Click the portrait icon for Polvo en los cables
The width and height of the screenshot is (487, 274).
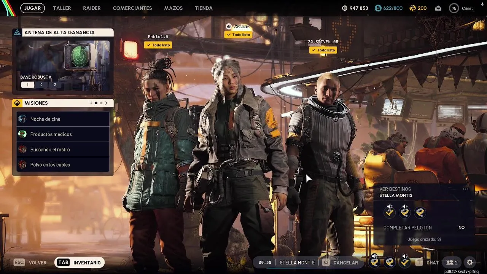point(22,164)
